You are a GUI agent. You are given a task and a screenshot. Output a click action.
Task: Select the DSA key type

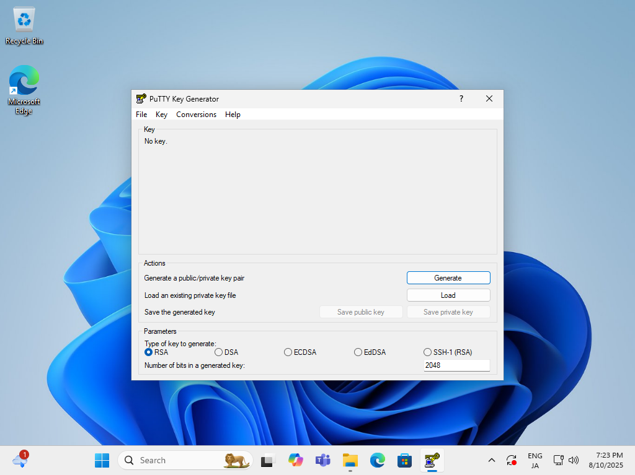218,352
